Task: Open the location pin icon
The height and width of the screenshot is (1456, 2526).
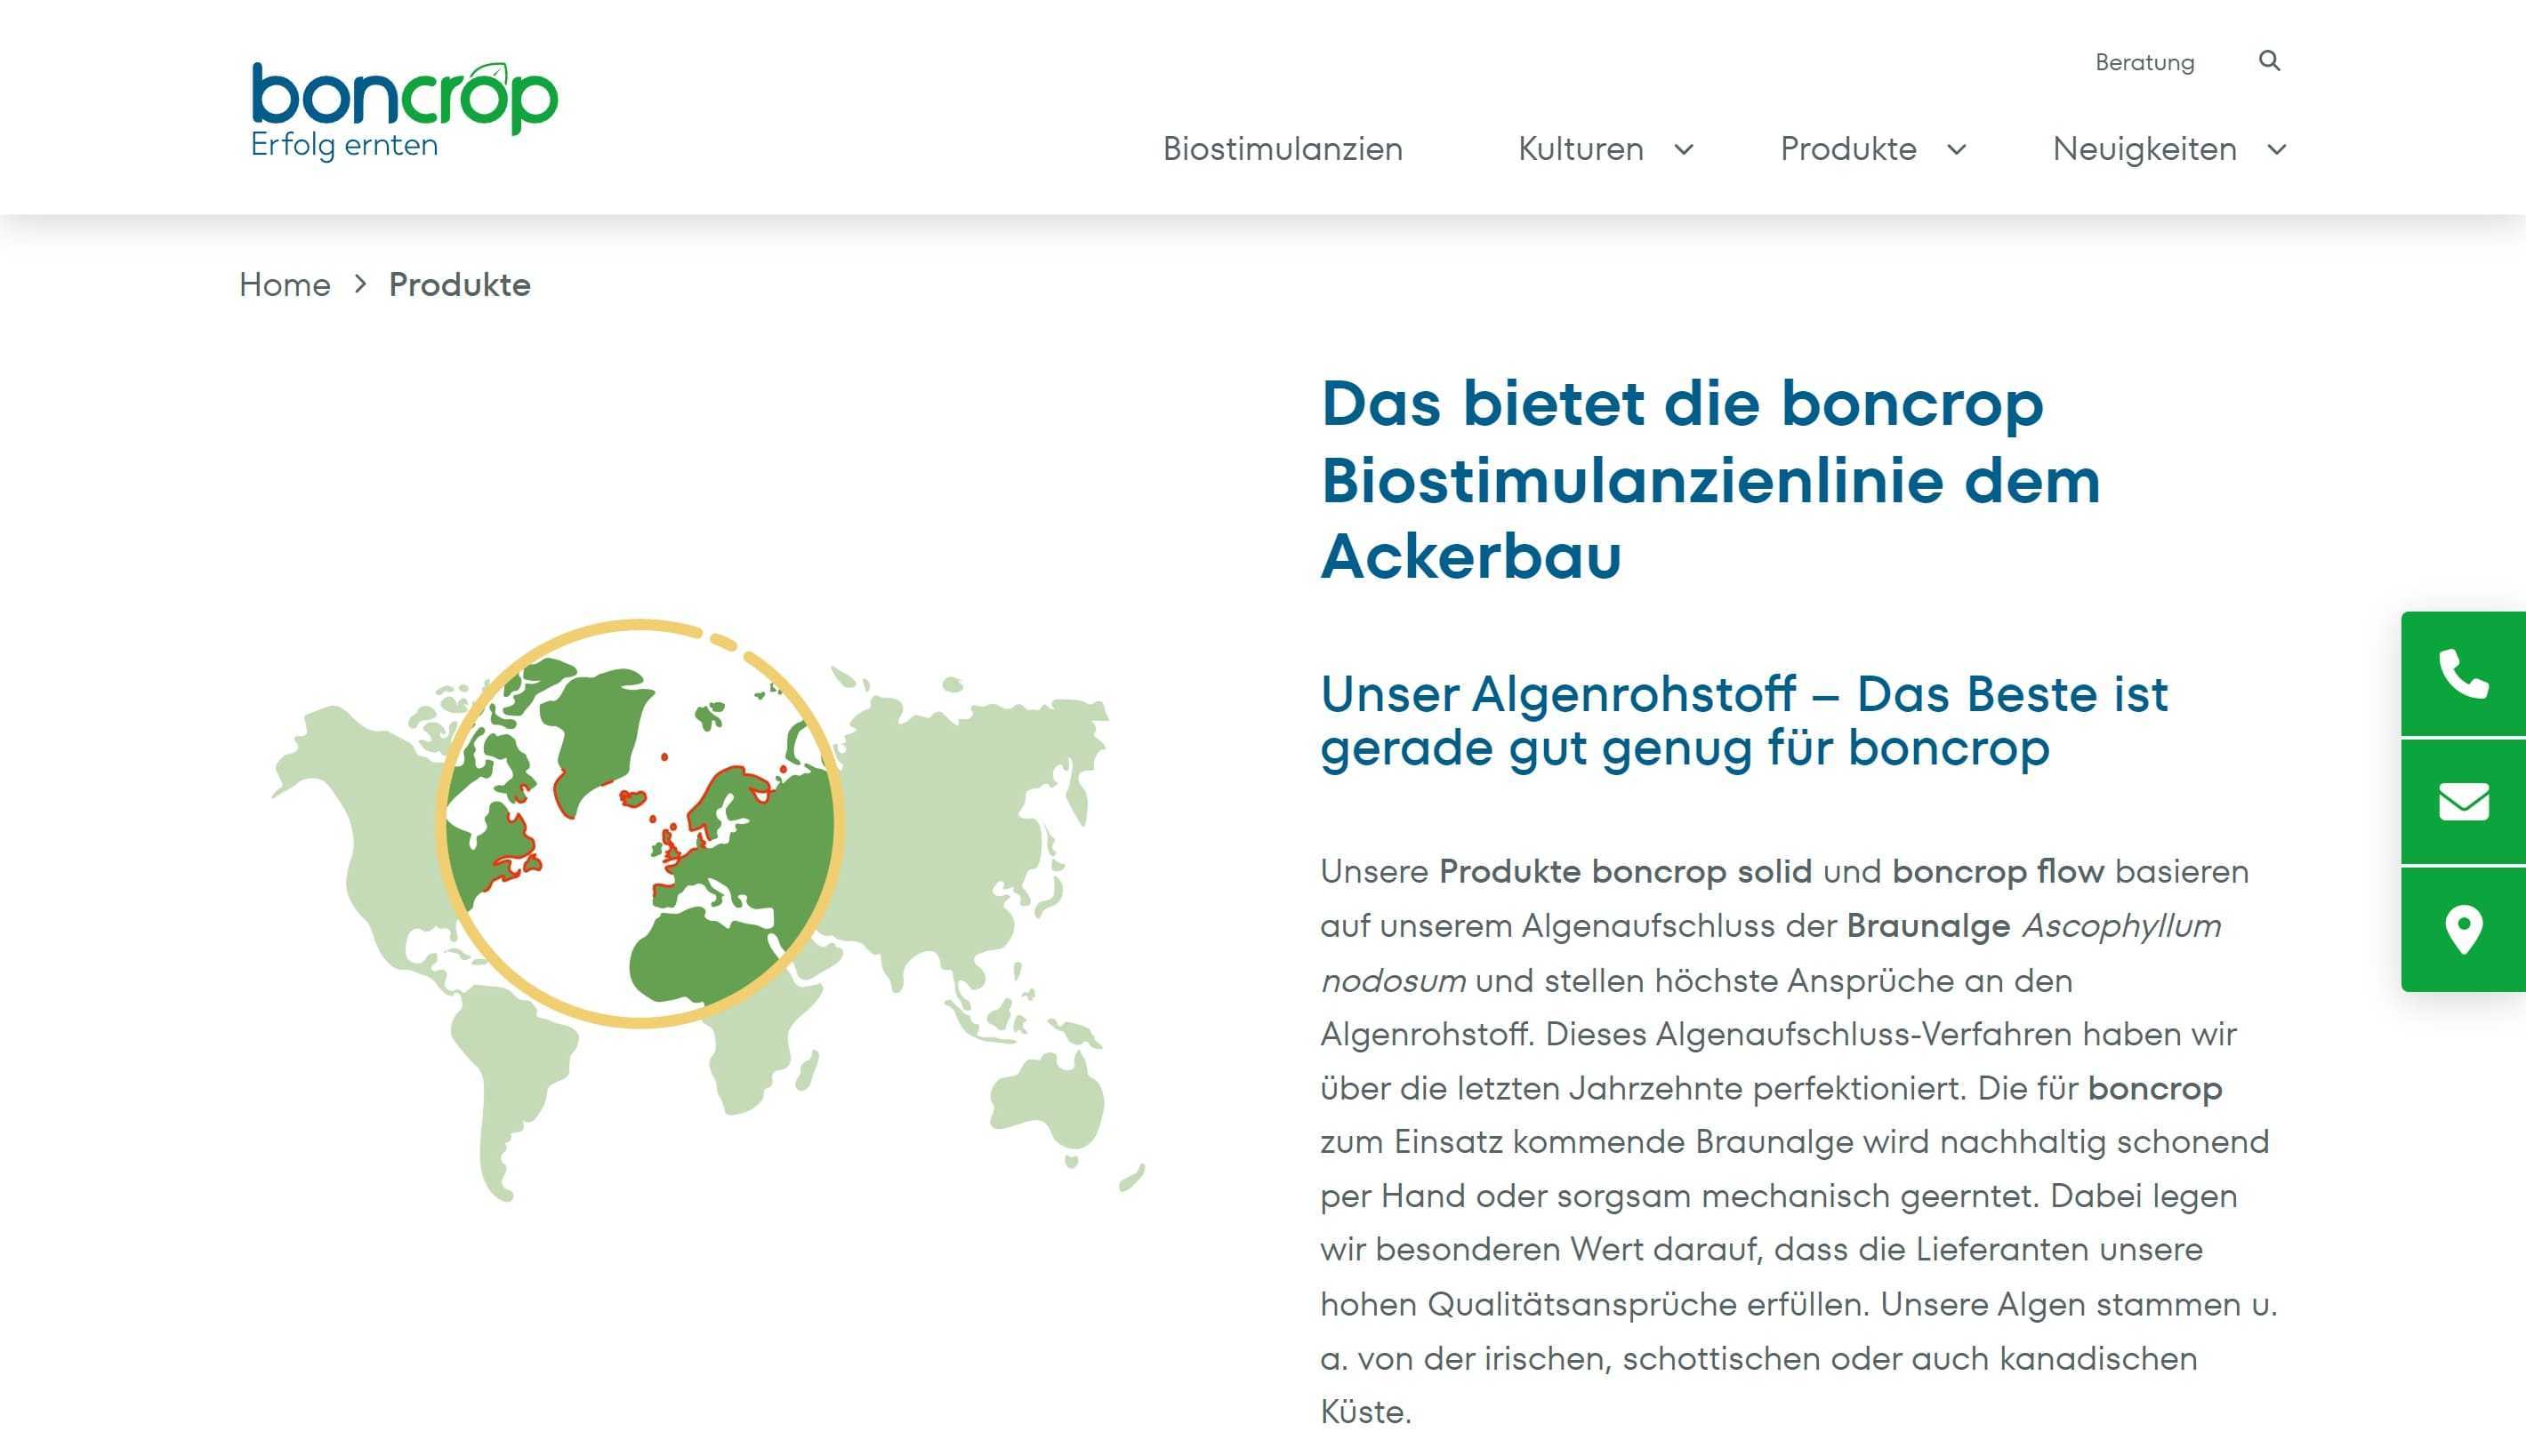Action: (2463, 929)
